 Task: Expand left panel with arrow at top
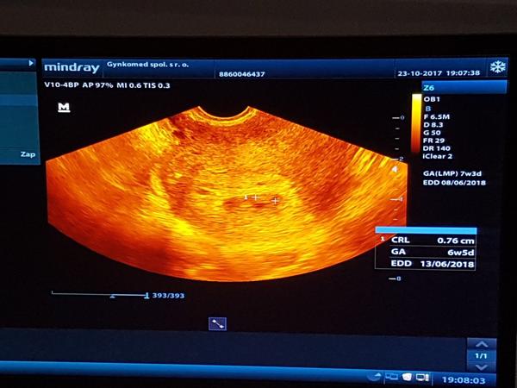31,63
